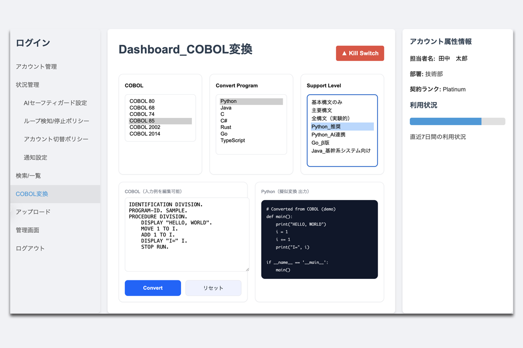The image size is (523, 348).
Task: Open アップロード page
Action: tap(33, 212)
